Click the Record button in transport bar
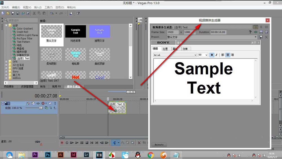 coord(62,143)
